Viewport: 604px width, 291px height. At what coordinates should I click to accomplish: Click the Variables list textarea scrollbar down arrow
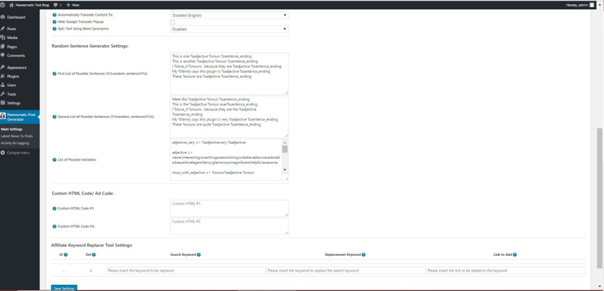point(285,170)
